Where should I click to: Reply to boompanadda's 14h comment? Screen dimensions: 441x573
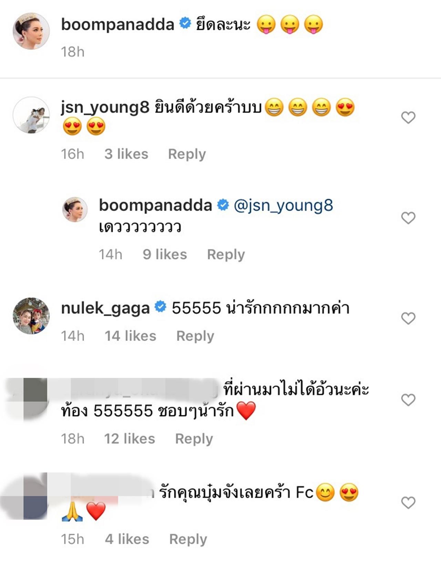coord(226,254)
